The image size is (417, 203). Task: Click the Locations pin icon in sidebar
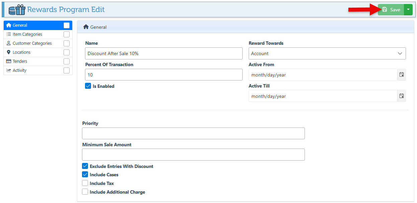pos(9,52)
